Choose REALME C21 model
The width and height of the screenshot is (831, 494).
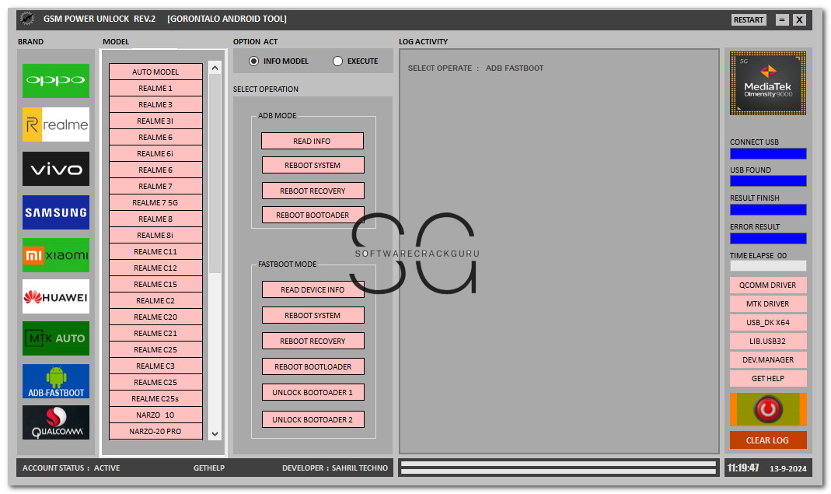tap(155, 333)
